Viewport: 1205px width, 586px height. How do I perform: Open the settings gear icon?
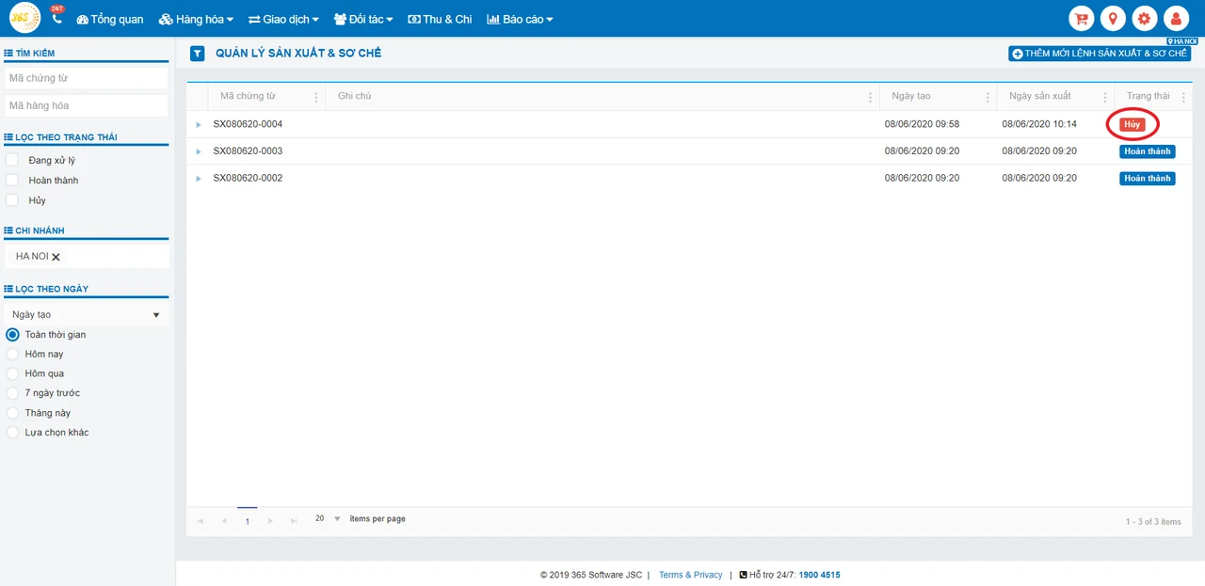(1145, 18)
